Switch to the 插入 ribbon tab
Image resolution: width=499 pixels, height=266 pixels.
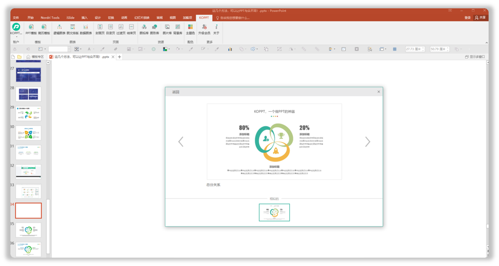coord(85,18)
